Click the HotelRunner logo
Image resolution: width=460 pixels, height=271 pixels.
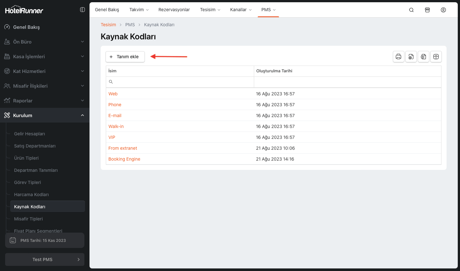pyautogui.click(x=24, y=10)
